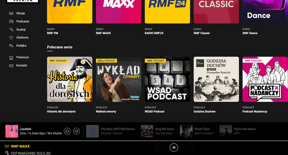Jump back with the rewind button
The image size is (288, 155).
(165, 147)
